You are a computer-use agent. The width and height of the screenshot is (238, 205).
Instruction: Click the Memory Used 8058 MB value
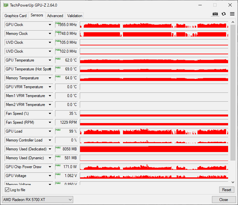(x=67, y=149)
